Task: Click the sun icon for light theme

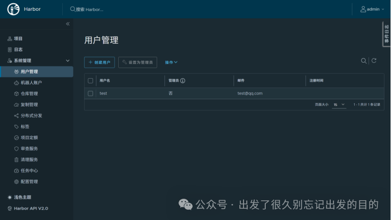Action: pos(10,197)
